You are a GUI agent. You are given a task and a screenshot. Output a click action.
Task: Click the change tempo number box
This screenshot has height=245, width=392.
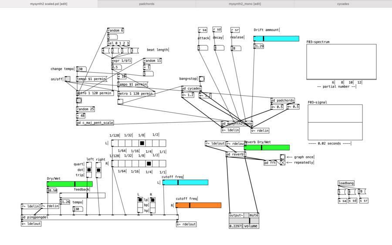tap(81, 69)
